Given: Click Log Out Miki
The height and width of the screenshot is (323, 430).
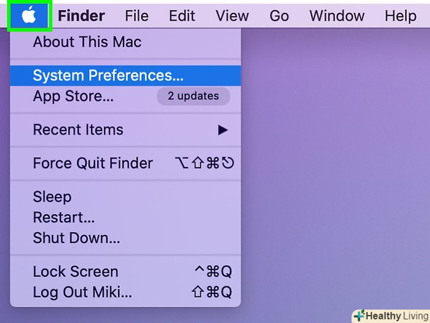Looking at the screenshot, I should tap(82, 292).
